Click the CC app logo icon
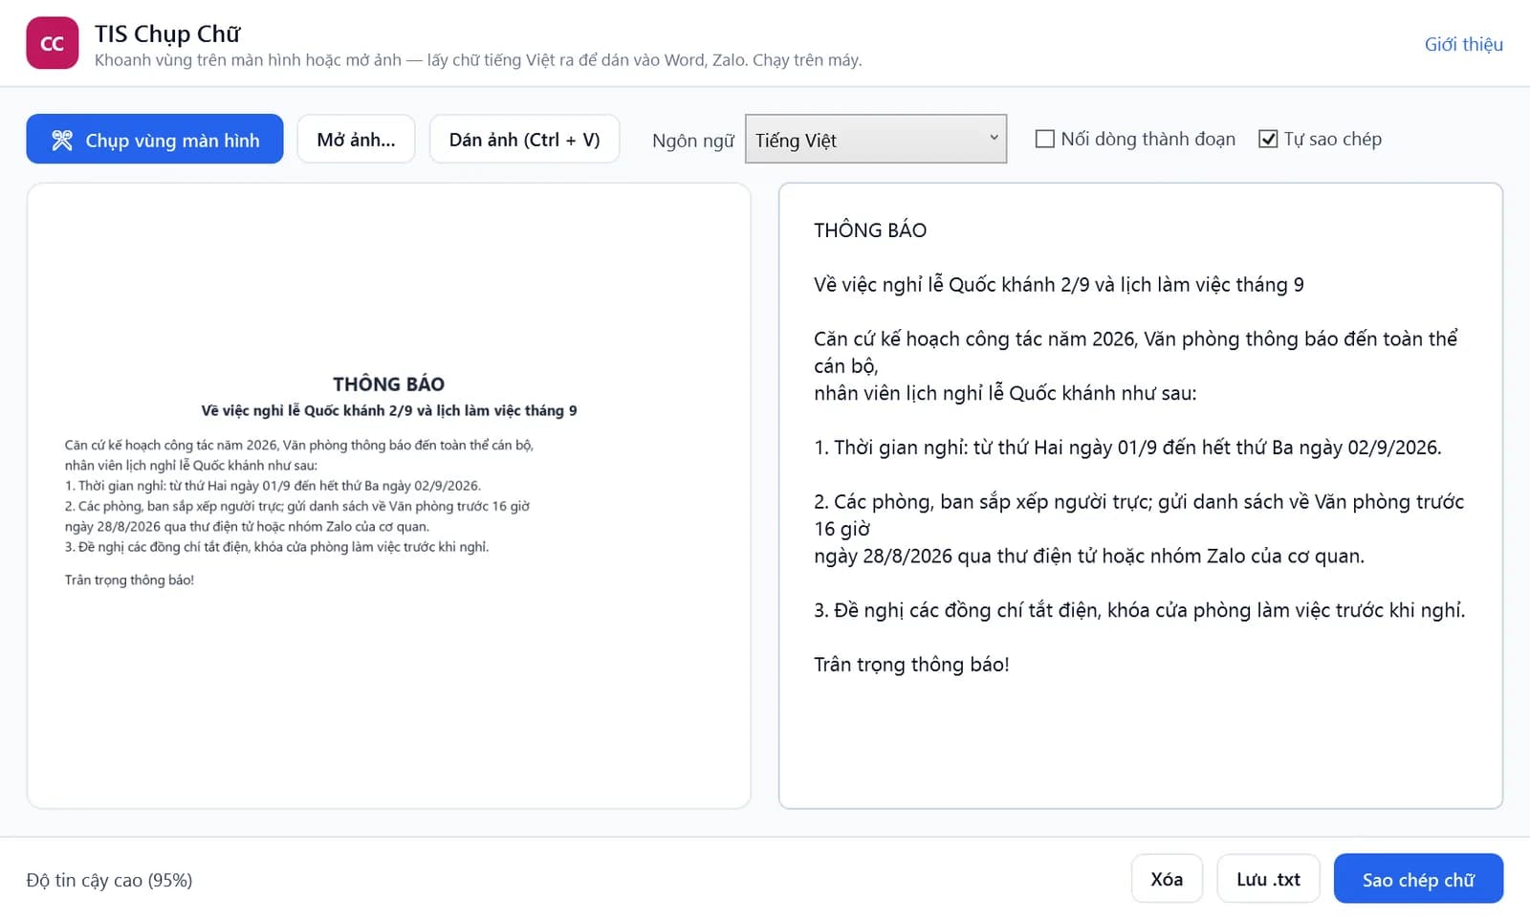The image size is (1530, 919). tap(52, 43)
